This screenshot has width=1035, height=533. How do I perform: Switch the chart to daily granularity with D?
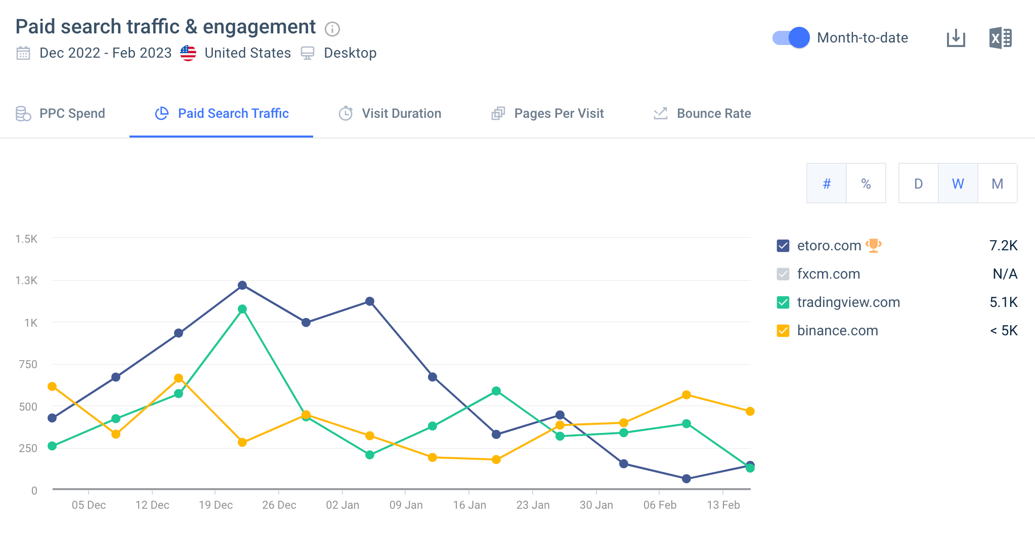click(x=918, y=183)
